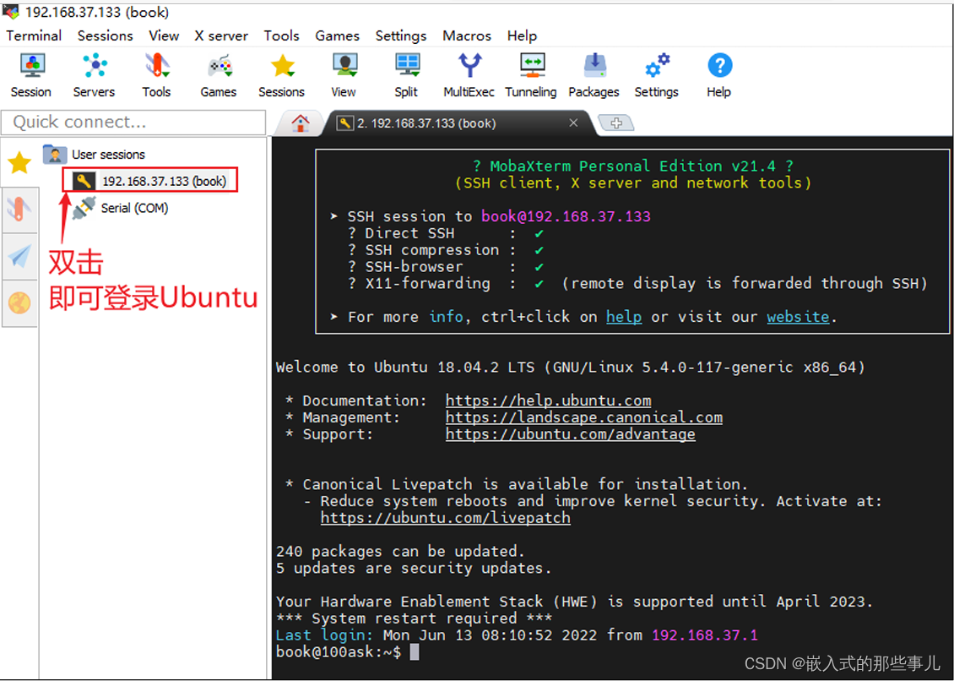Image resolution: width=954 pixels, height=681 pixels.
Task: Select the 192.168.37.133 (book) session
Action: [164, 181]
